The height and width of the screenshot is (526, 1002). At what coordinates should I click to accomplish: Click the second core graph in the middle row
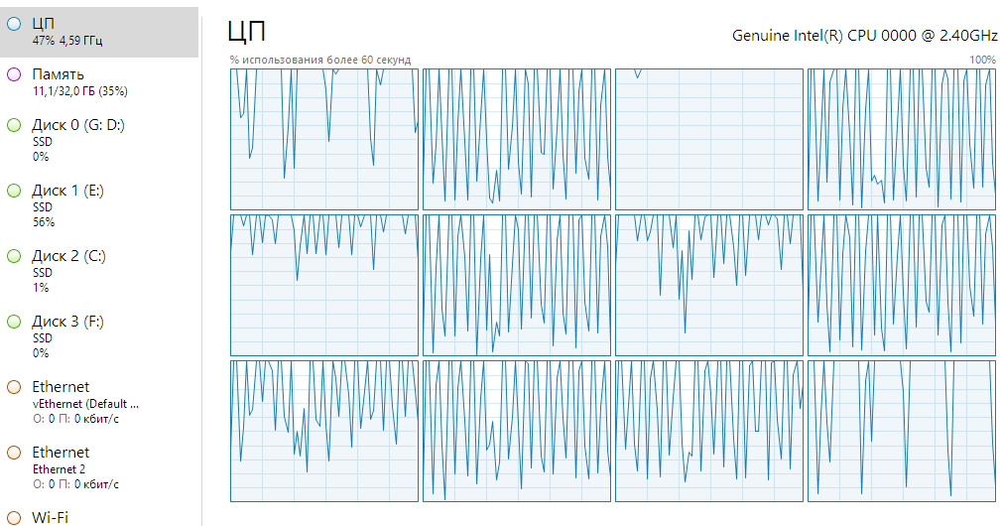click(x=516, y=285)
